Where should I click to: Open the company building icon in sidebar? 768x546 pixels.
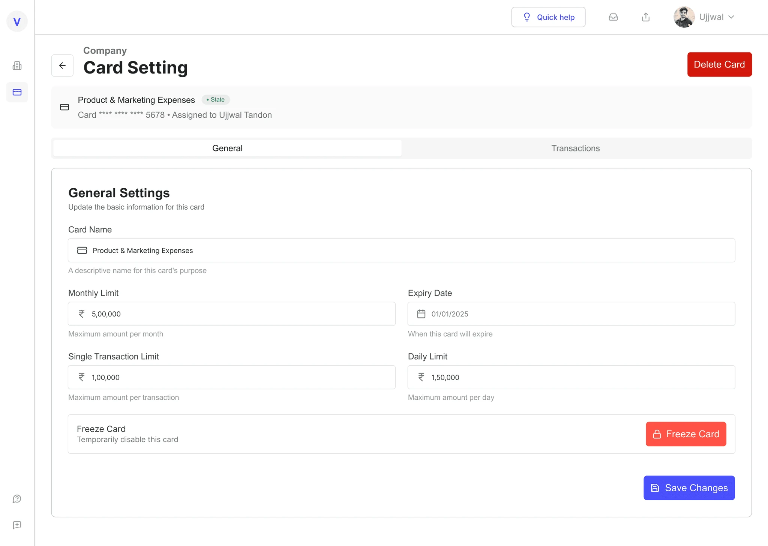point(17,66)
